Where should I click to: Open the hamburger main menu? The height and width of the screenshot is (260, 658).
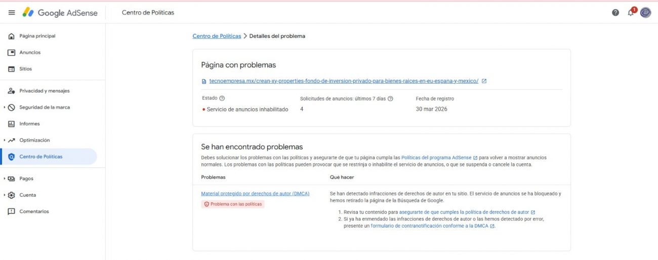click(12, 13)
